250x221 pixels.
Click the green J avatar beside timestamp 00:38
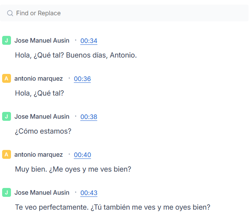point(6,117)
